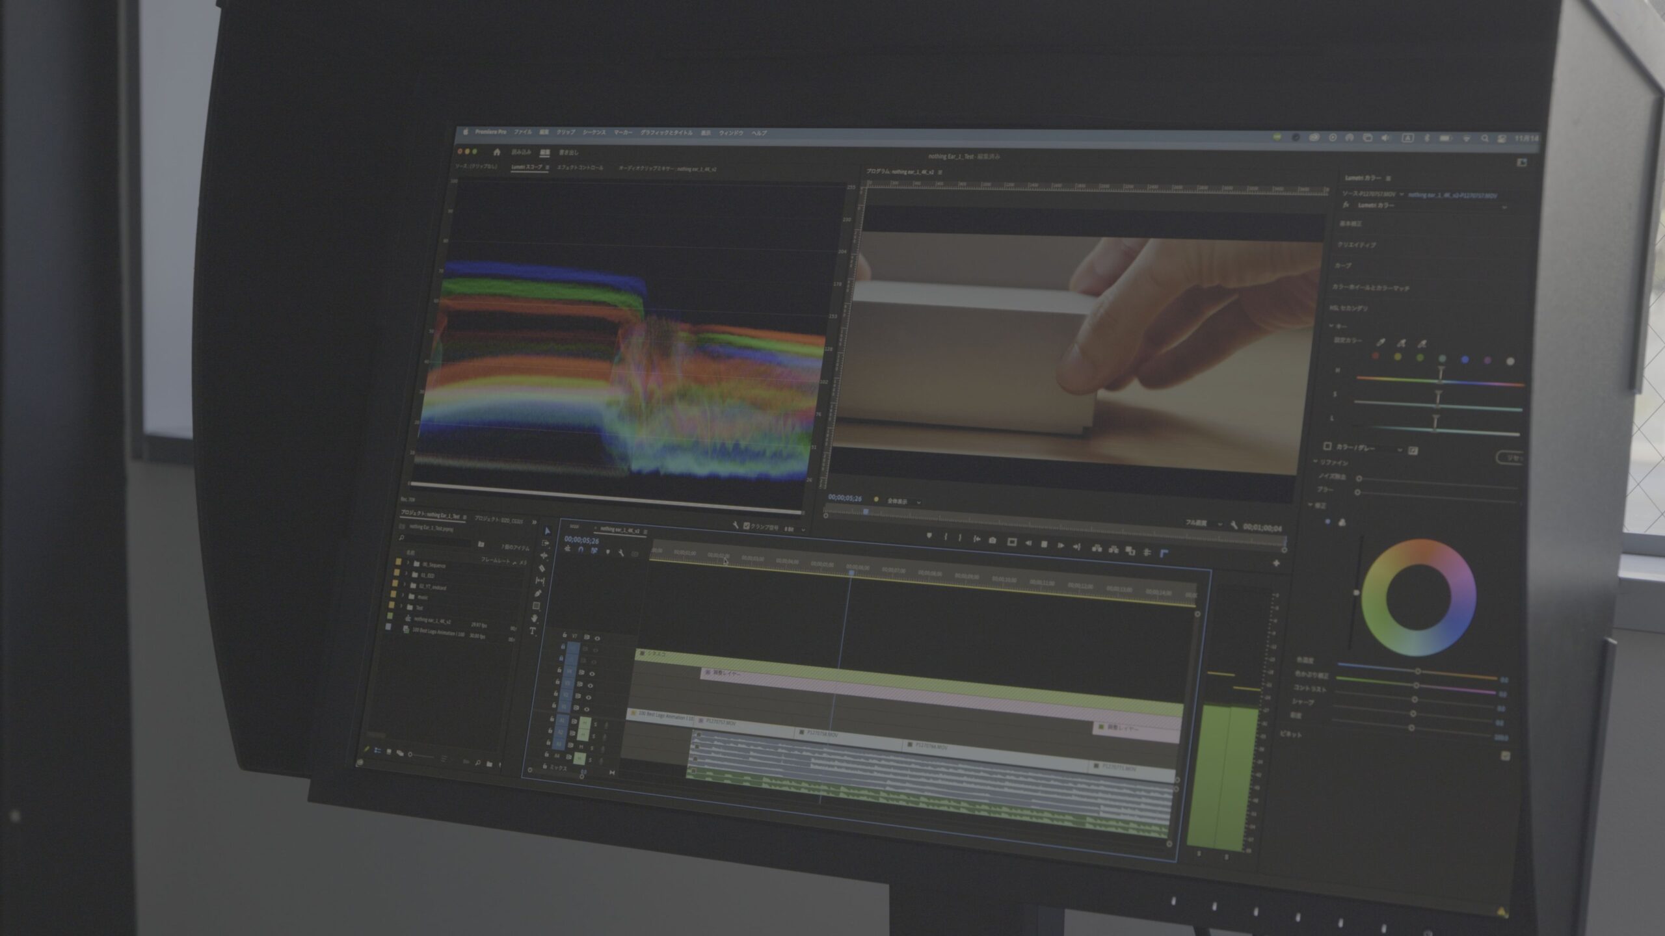Open the Program monitor zoom level dropdown

tap(905, 501)
